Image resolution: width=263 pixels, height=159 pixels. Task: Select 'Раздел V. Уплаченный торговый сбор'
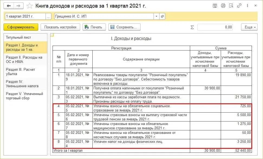25,96
